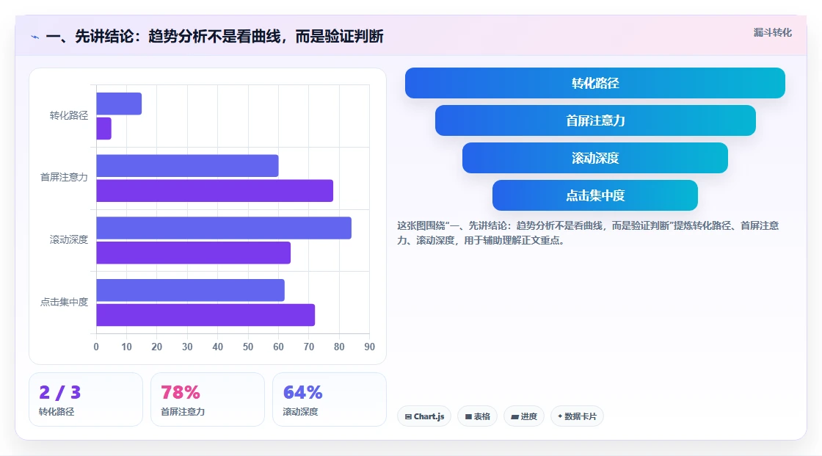
Task: Click the indigo bar for 点击集中度 in chart
Action: (x=190, y=290)
